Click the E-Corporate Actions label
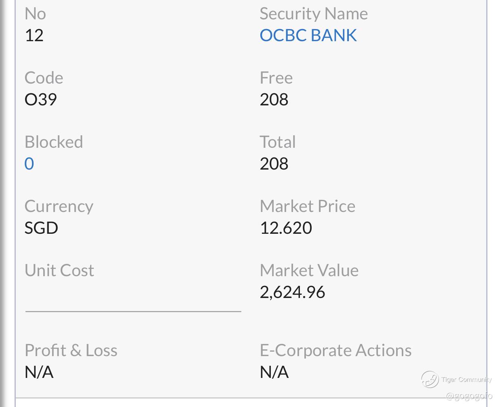Image resolution: width=502 pixels, height=407 pixels. (x=335, y=350)
